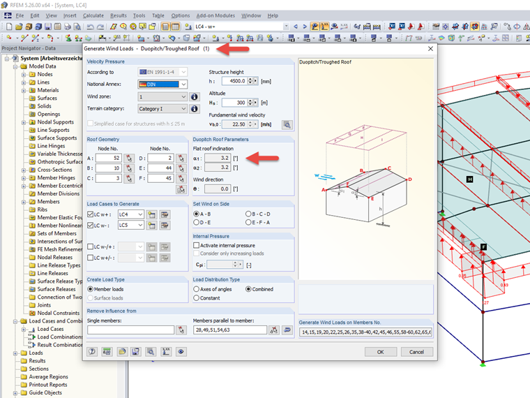Expand the Nodes tree item

pyautogui.click(x=23, y=75)
